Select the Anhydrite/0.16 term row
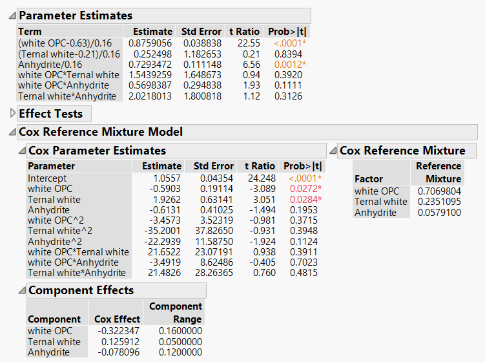Viewport: 485px width, 362px height. 163,65
